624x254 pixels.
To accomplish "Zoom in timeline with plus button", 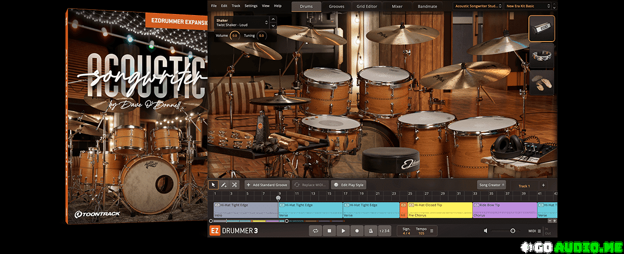I will coord(554,221).
